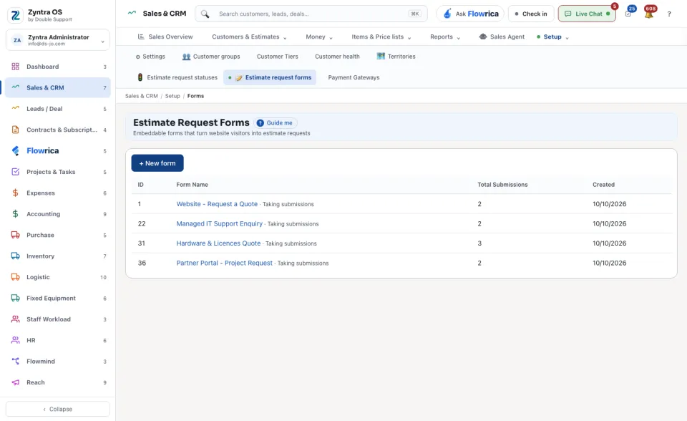Click the Sales & CRM breadcrumb
The image size is (687, 421).
[142, 96]
